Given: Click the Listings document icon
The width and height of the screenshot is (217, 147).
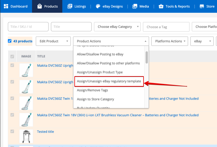Looking at the screenshot, I should (70, 6).
